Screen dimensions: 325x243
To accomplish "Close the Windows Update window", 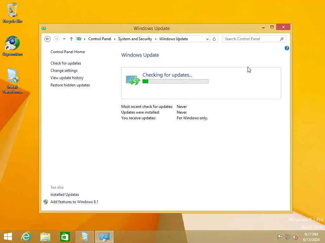I will [x=283, y=27].
